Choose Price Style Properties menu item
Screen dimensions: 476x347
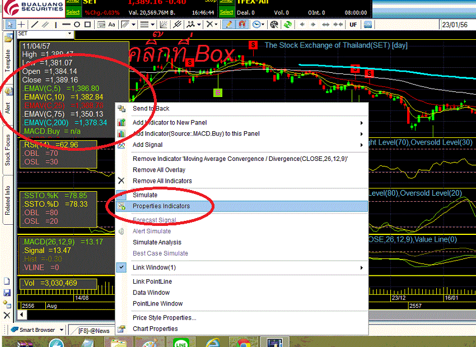click(x=242, y=317)
